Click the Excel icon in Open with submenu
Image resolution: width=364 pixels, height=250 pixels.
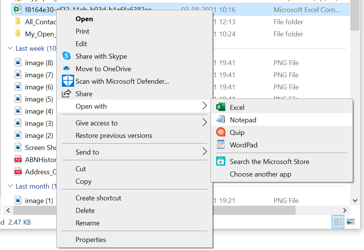click(220, 107)
